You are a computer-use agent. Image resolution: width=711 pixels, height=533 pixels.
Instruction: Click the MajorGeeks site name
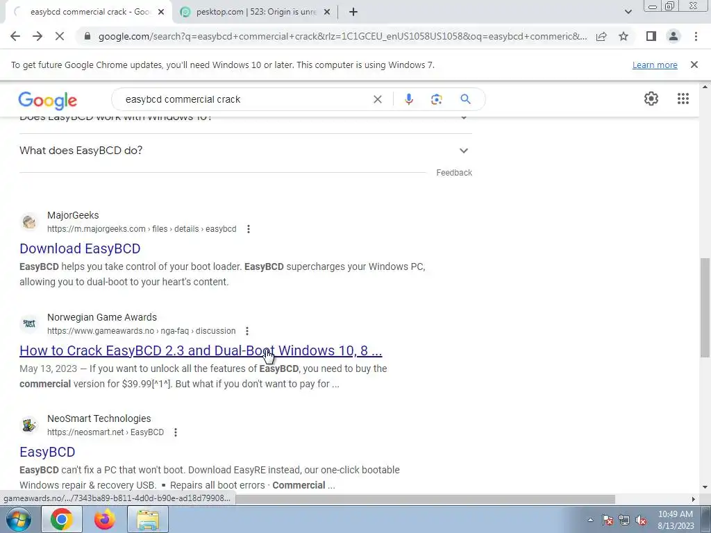73,215
